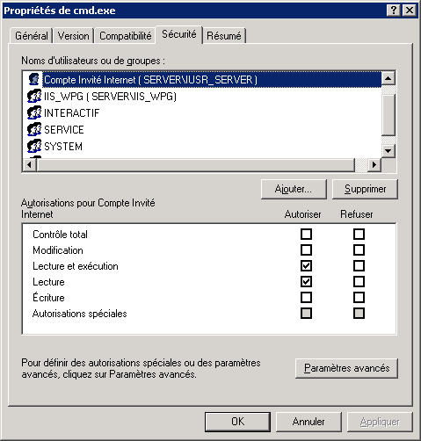
Task: Uncheck Autoriser for Lecture et exécution
Action: tap(306, 266)
